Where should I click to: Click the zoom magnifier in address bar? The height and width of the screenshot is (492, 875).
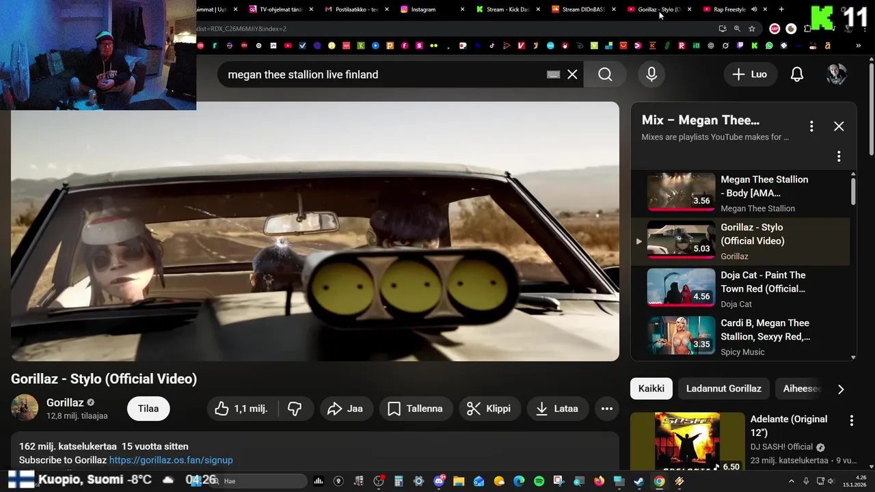(737, 29)
